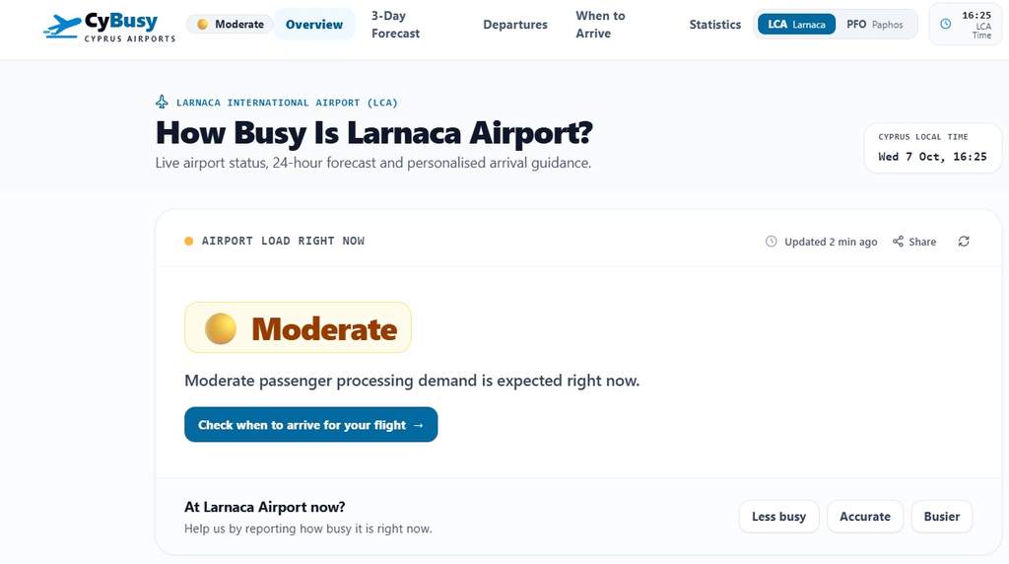Image resolution: width=1009 pixels, height=564 pixels.
Task: Click the plane icon above page heading
Action: coord(163,102)
